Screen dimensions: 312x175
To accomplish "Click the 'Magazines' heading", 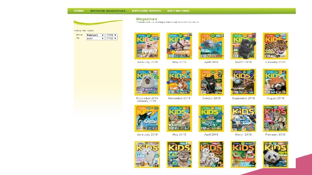I will coord(147,19).
